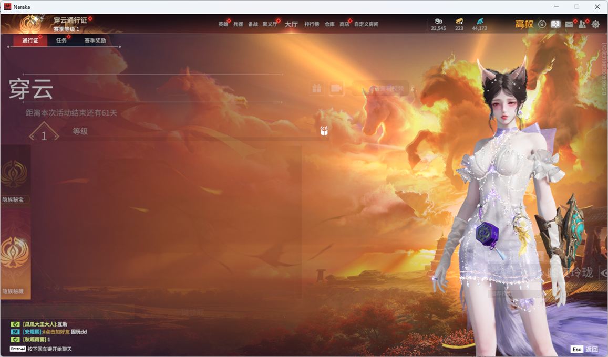The height and width of the screenshot is (357, 608).
Task: Select the 通行证 tab
Action: [x=30, y=40]
